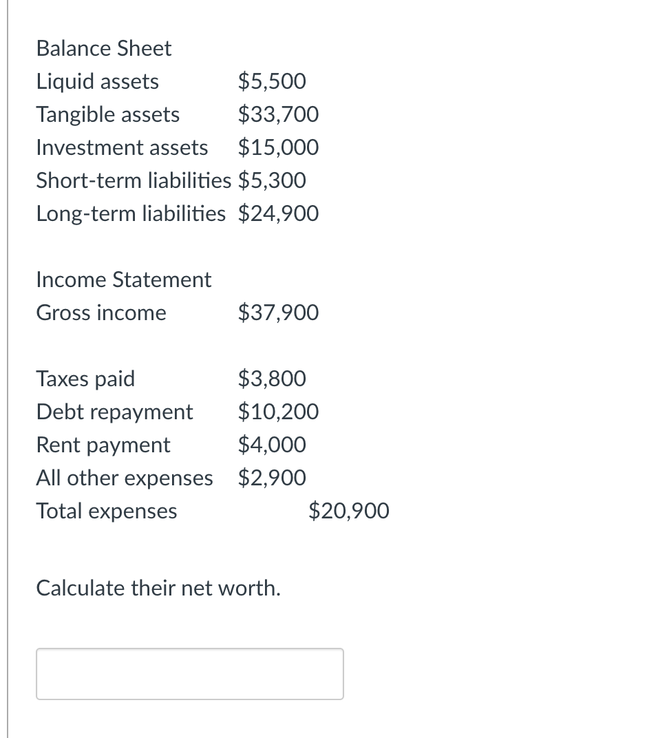This screenshot has width=658, height=738.
Task: Select the Tangible assets row
Action: pos(107,114)
